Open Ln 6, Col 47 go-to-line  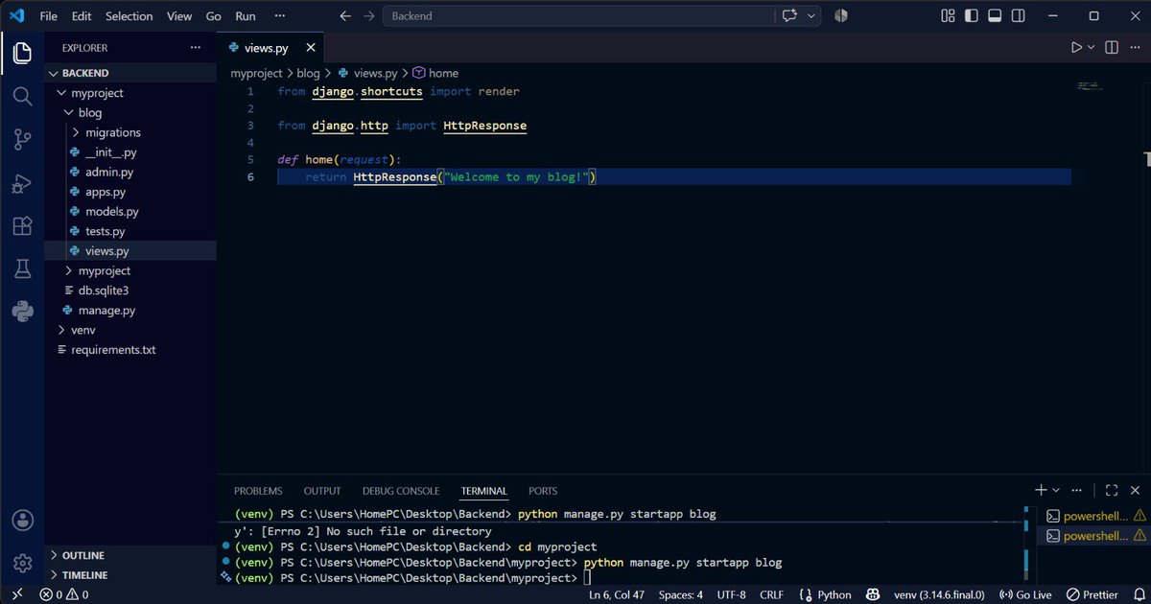point(617,594)
